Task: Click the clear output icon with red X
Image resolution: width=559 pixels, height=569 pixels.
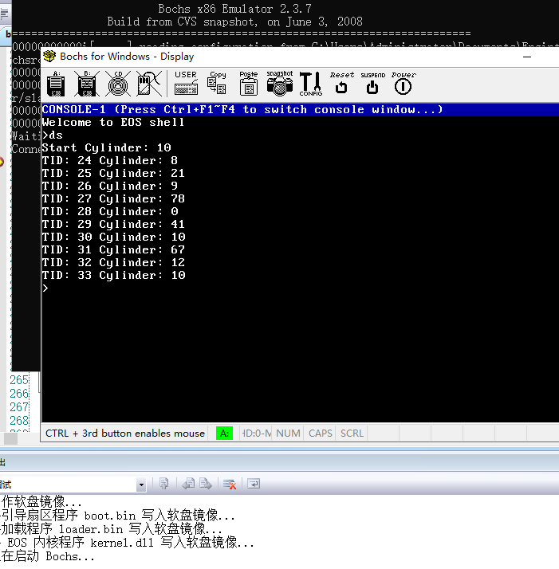Action: pyautogui.click(x=230, y=484)
